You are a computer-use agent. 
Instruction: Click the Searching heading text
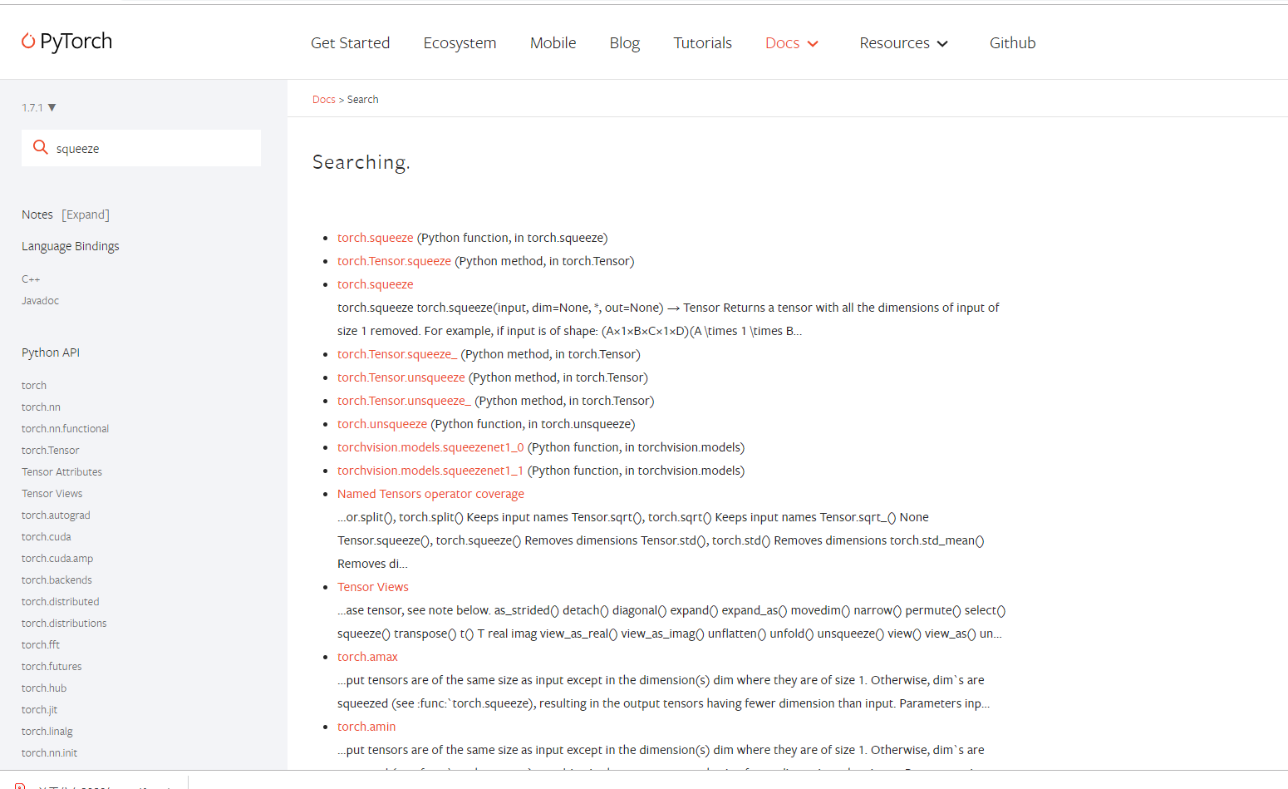[361, 162]
